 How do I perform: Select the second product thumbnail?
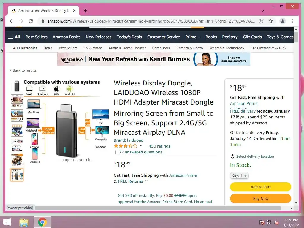tap(17, 101)
